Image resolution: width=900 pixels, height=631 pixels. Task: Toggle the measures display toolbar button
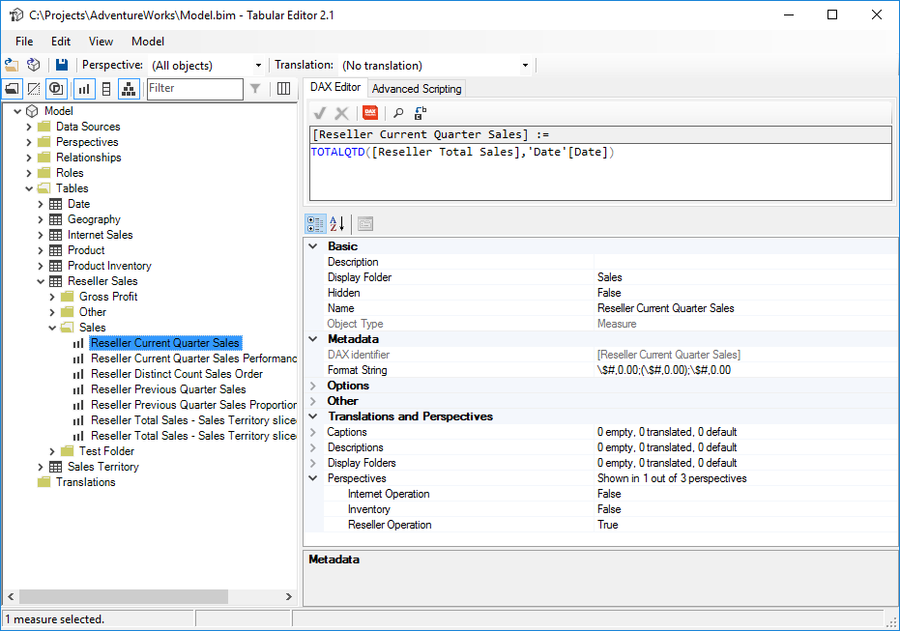click(x=82, y=88)
